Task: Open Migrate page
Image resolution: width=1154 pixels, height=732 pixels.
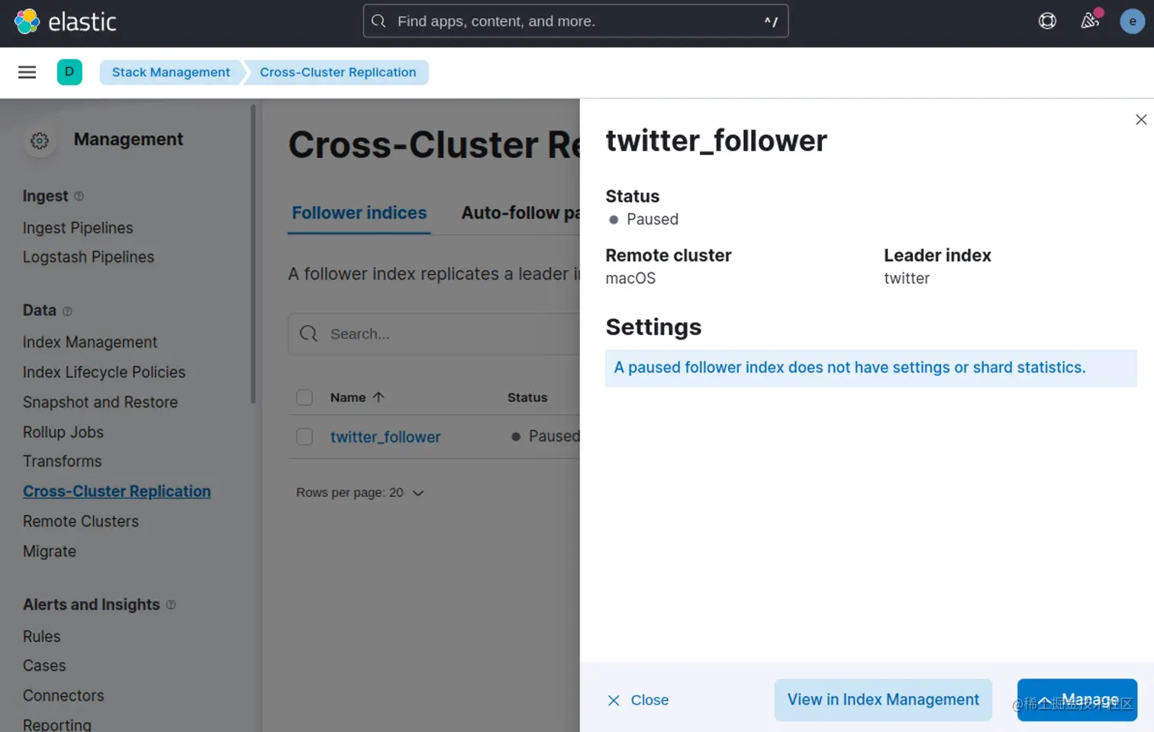Action: pyautogui.click(x=50, y=551)
